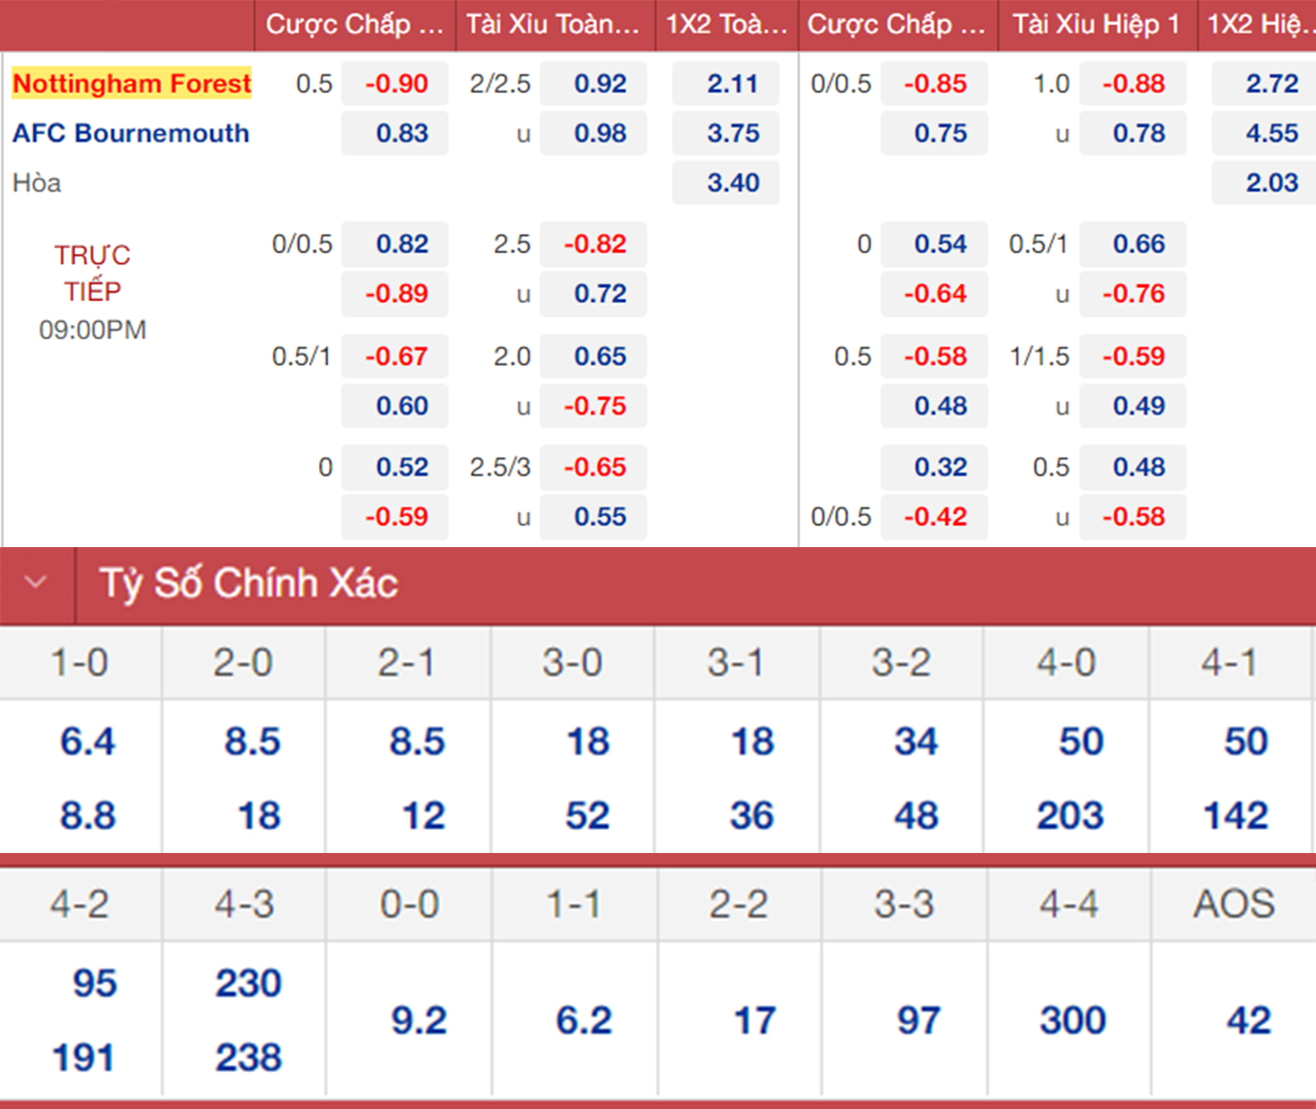This screenshot has height=1109, width=1316.
Task: Select under odds 0.98 for full match
Action: point(598,134)
